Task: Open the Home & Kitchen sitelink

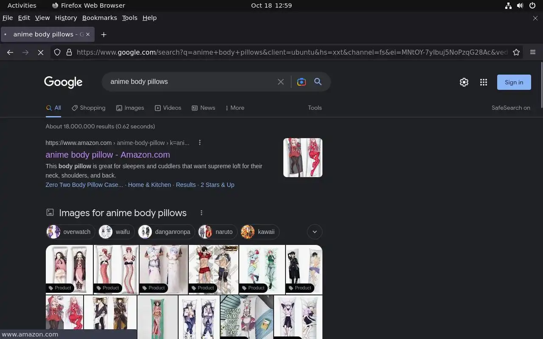Action: tap(149, 185)
